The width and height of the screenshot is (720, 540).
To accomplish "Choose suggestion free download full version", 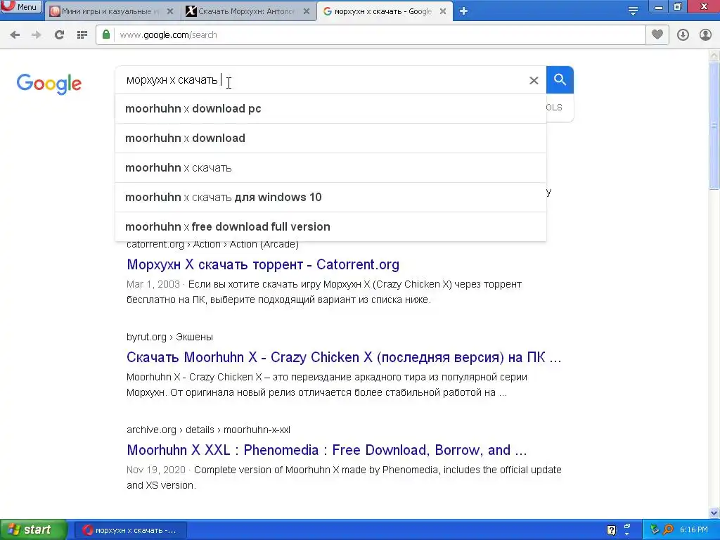I will pyautogui.click(x=330, y=226).
